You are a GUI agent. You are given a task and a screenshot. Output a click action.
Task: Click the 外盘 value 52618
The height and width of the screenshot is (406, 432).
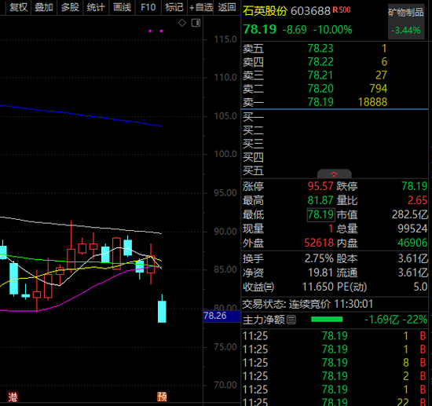(x=319, y=243)
